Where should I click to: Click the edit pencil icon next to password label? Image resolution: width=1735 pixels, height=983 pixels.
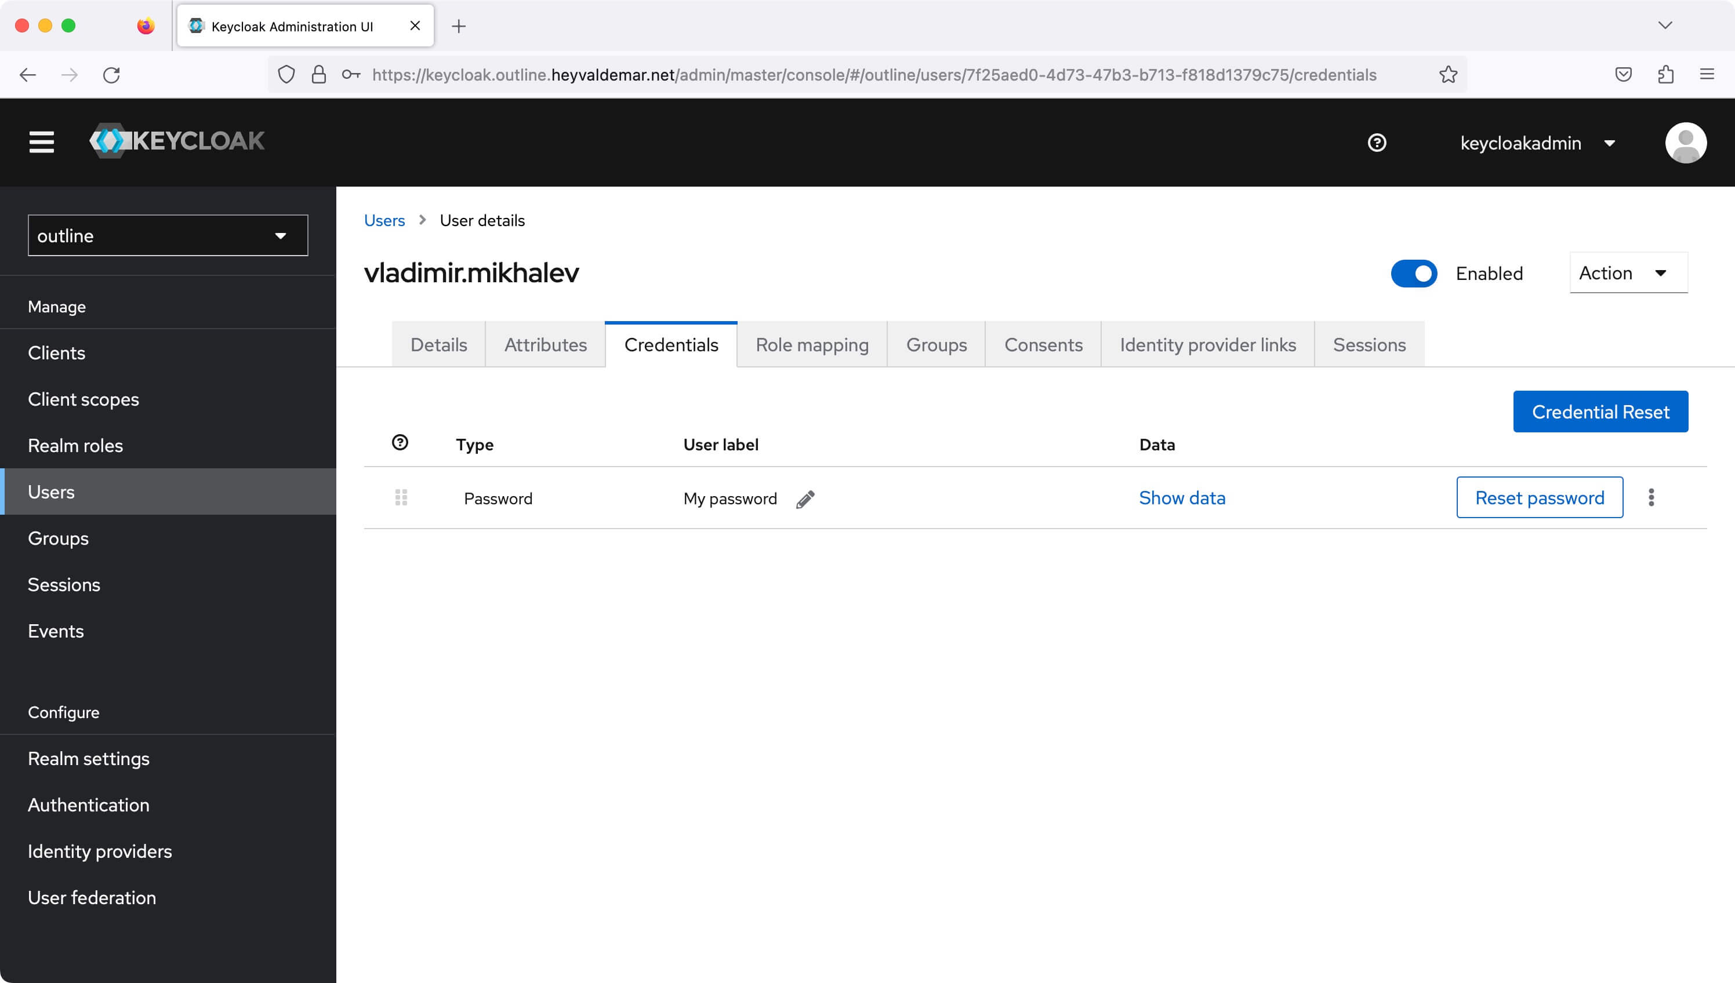pyautogui.click(x=804, y=498)
